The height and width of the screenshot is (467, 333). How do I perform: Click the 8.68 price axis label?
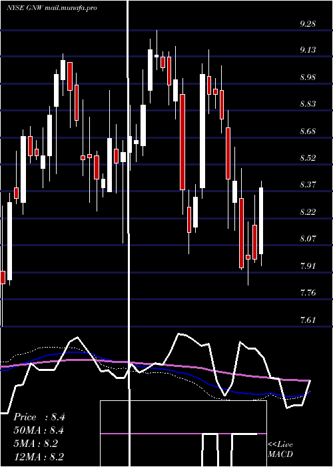coord(308,131)
